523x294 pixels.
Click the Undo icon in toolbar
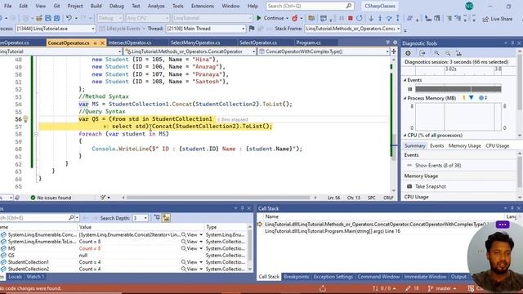(69, 18)
